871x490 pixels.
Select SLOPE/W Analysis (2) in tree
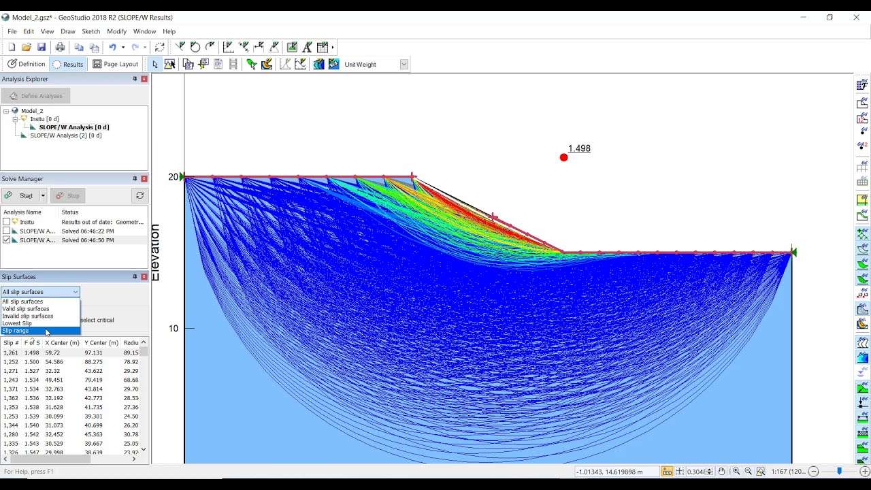66,135
